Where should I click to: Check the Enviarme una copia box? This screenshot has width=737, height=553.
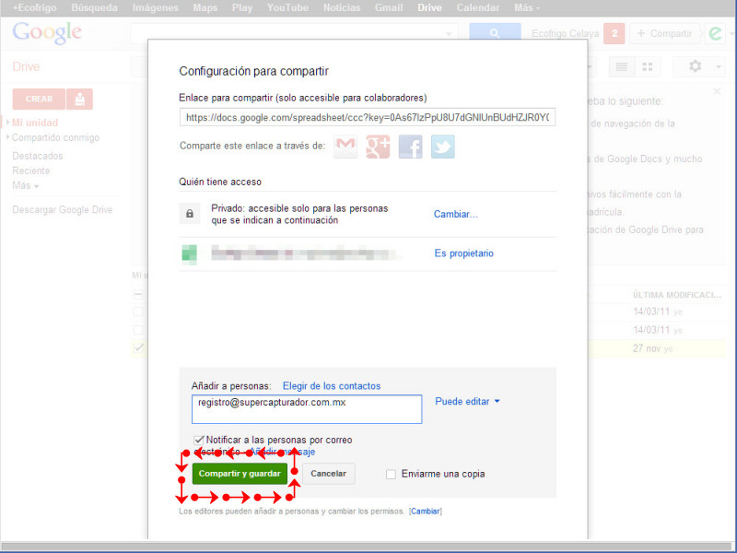[391, 474]
